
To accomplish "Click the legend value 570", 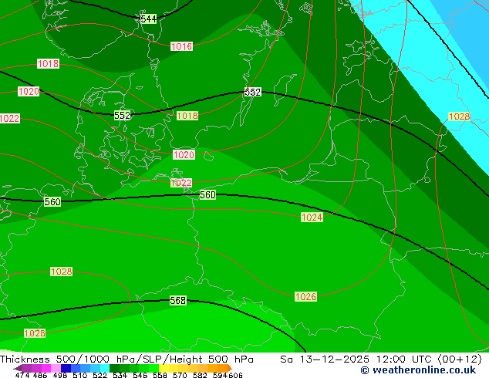I will (x=180, y=375).
